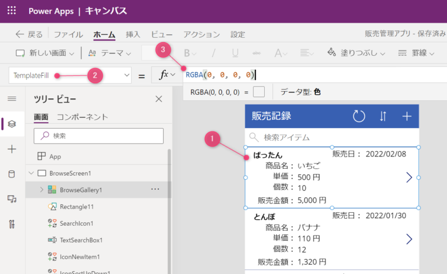Click the fx formula button
The height and width of the screenshot is (274, 447).
[167, 75]
